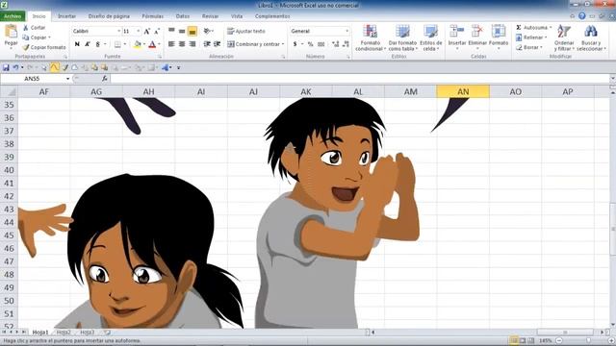616x346 pixels.
Task: Align text to top
Action: pyautogui.click(x=171, y=31)
